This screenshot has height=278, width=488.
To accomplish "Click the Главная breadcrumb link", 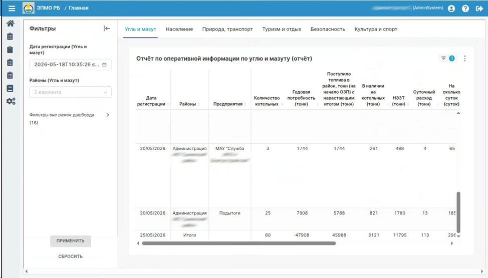I will click(79, 8).
